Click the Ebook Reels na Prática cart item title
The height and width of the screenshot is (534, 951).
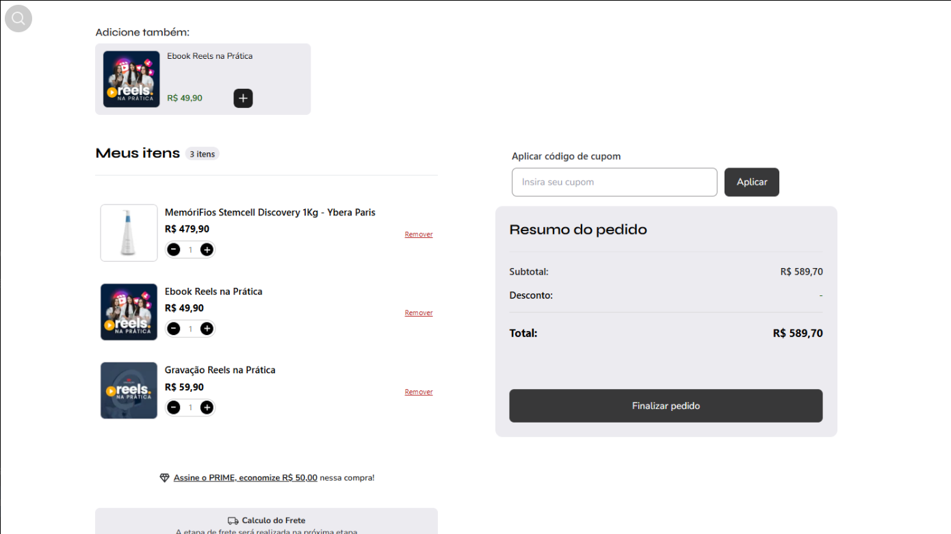213,291
